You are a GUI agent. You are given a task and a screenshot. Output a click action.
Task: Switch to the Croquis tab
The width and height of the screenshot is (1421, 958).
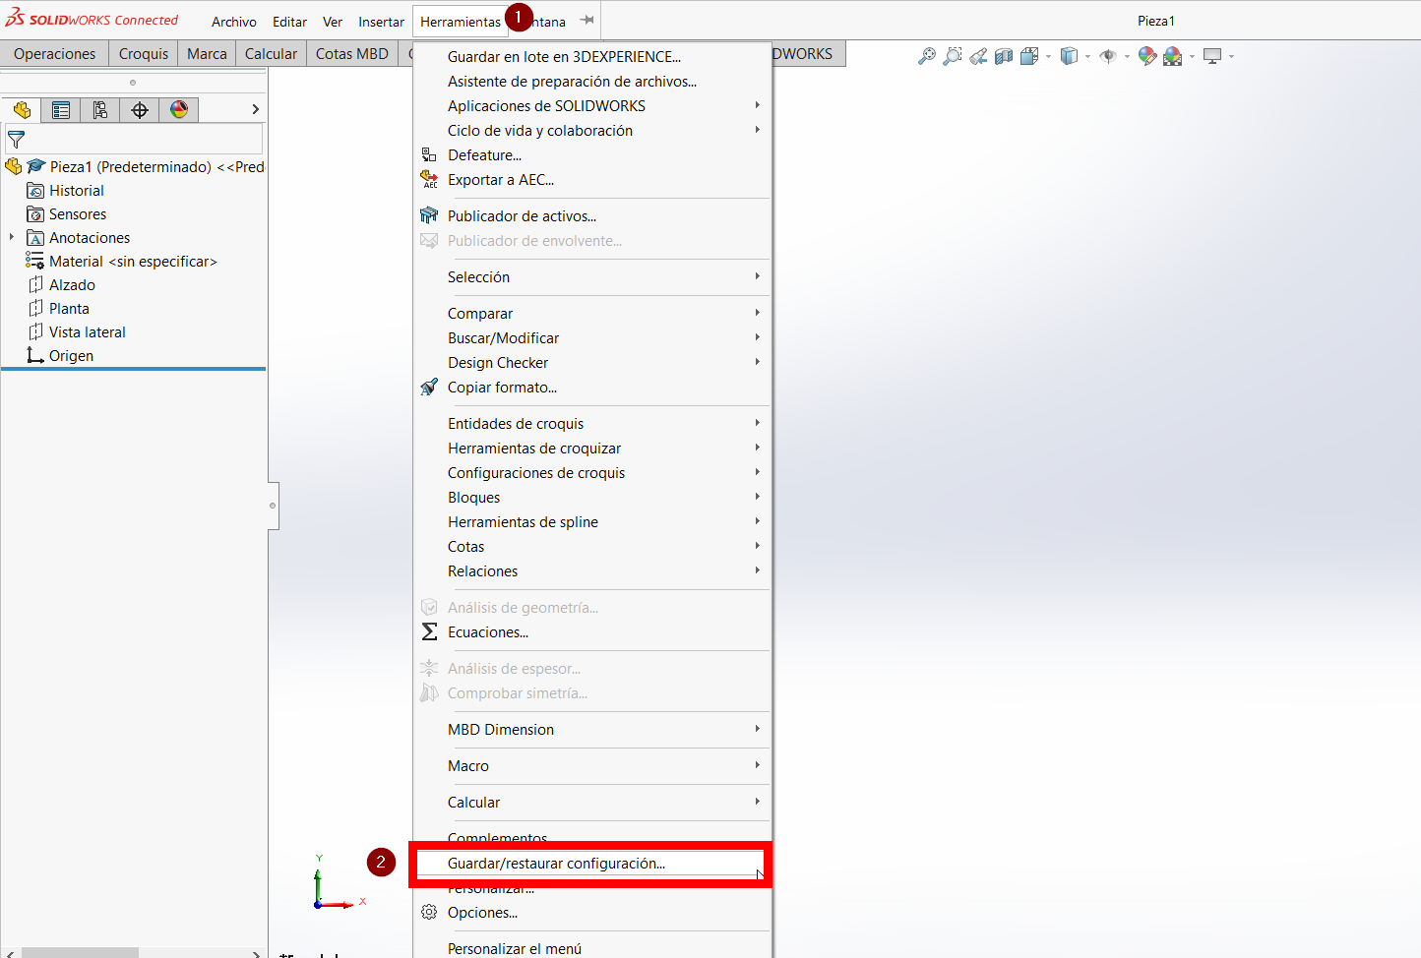[144, 54]
